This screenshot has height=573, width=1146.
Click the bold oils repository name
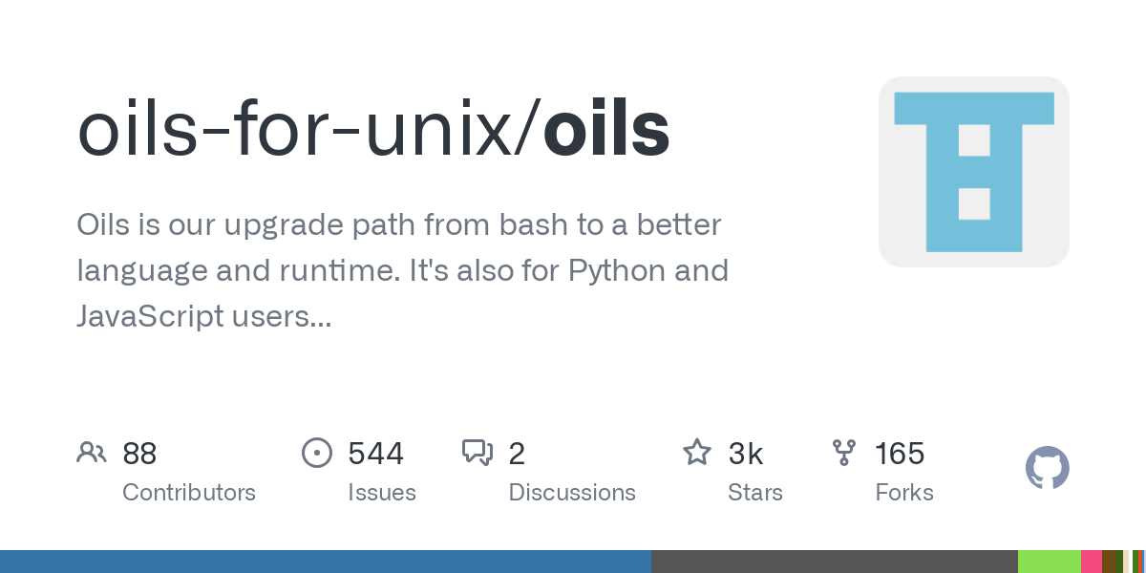[x=606, y=130]
